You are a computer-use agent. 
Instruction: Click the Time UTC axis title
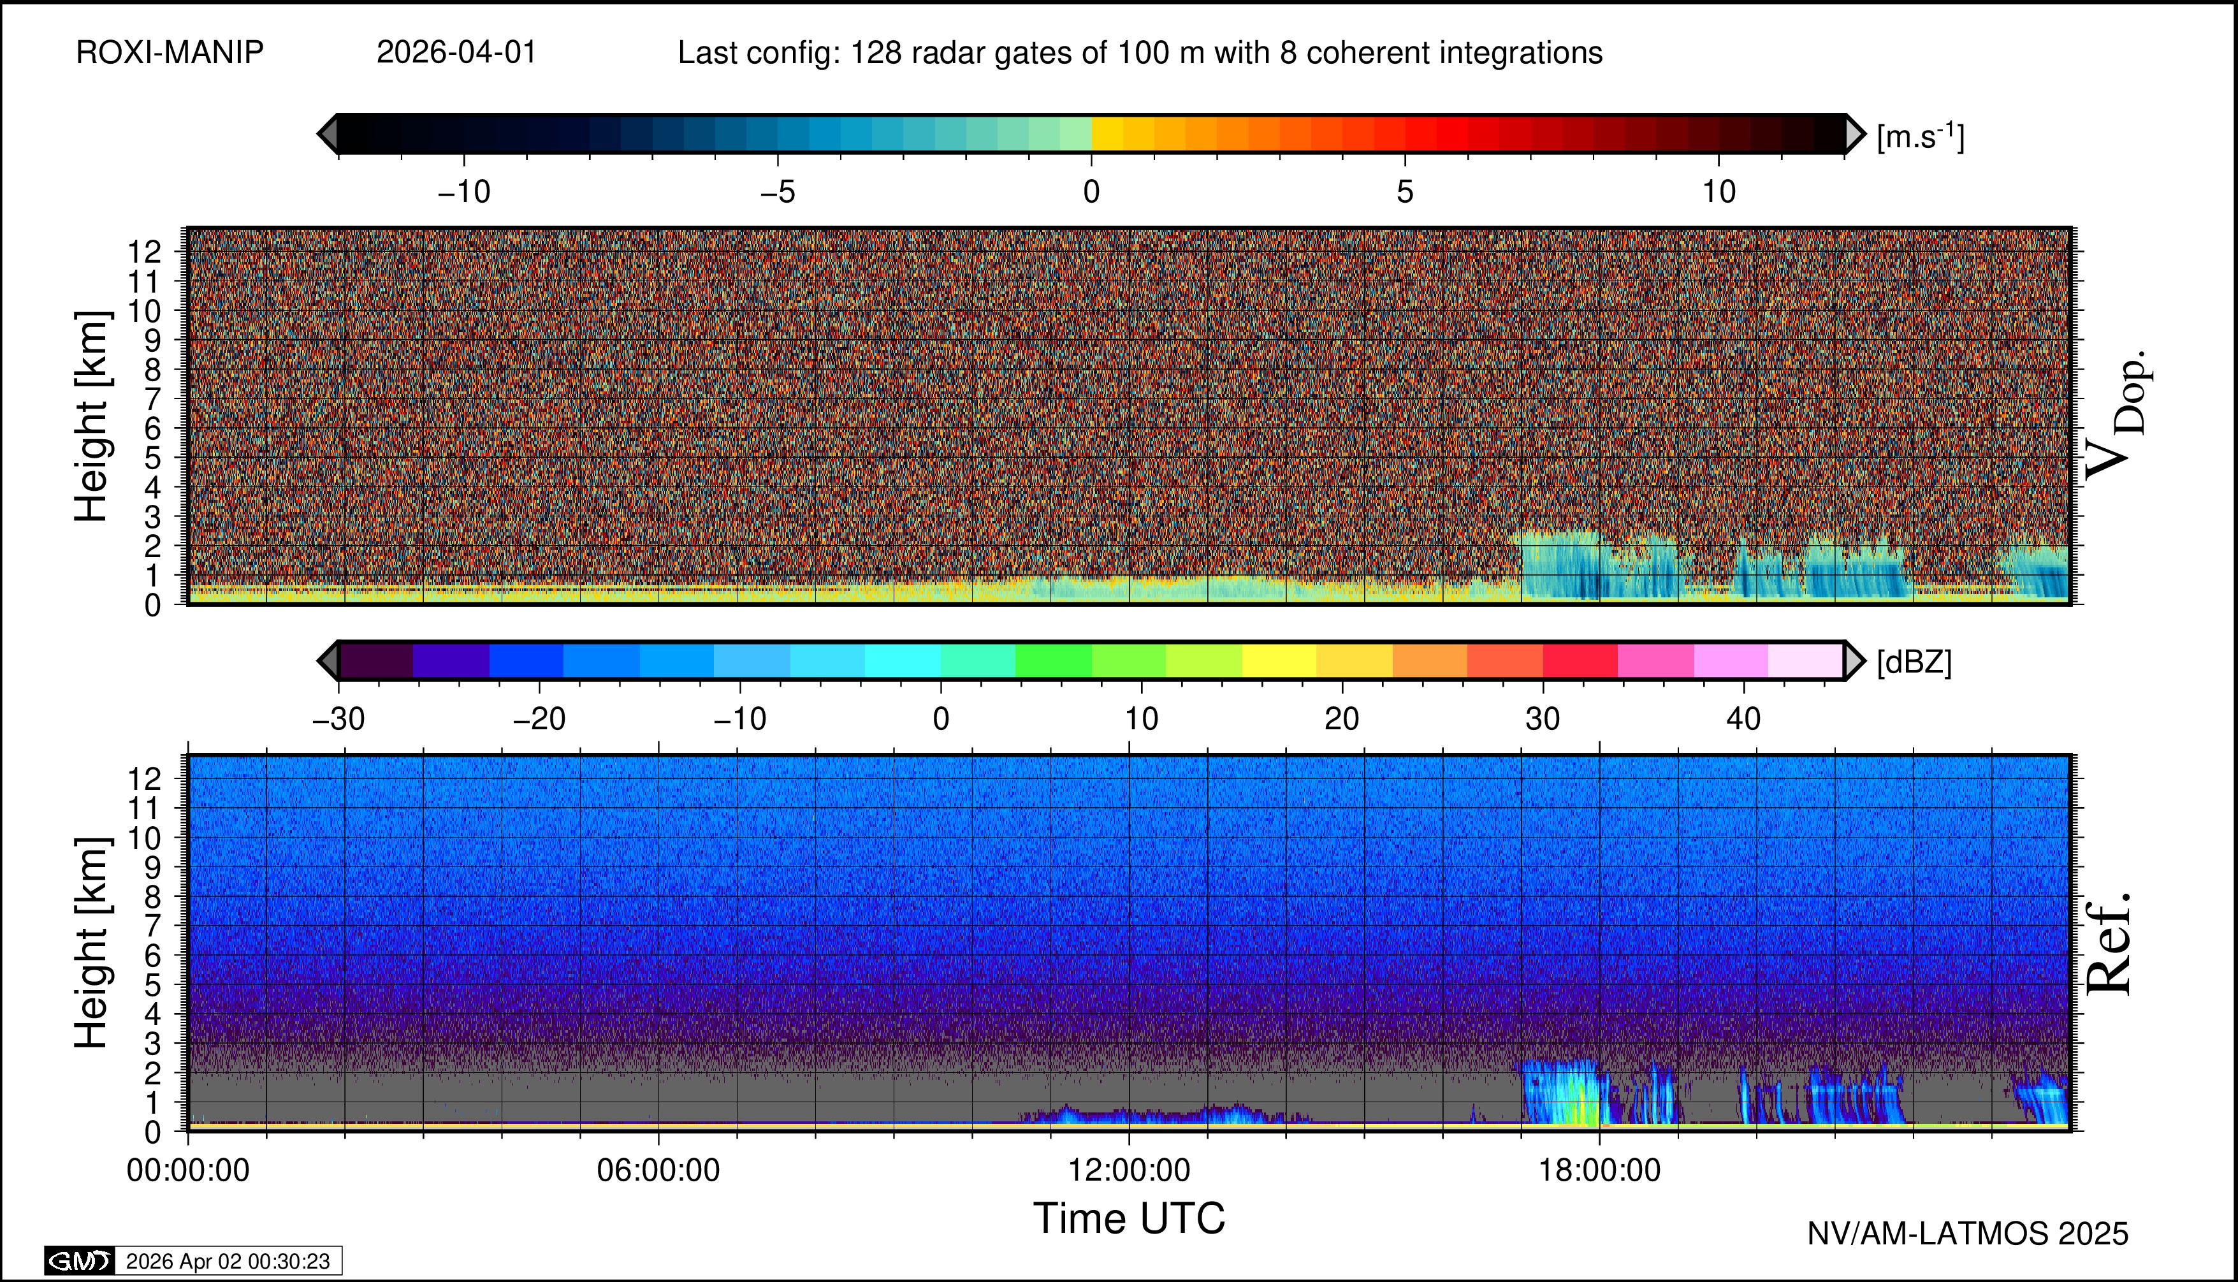coord(1129,1219)
